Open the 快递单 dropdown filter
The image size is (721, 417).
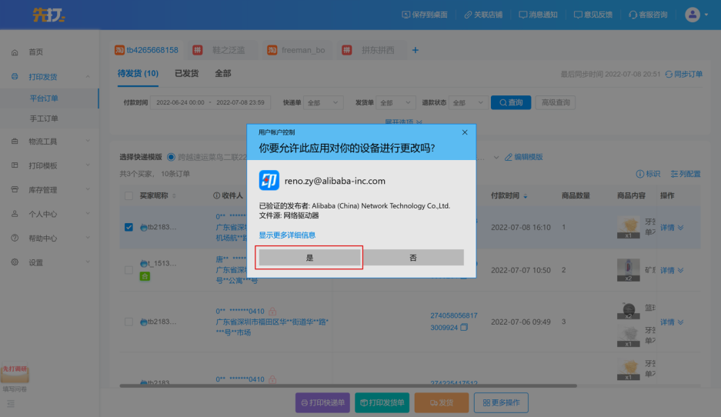(x=324, y=102)
